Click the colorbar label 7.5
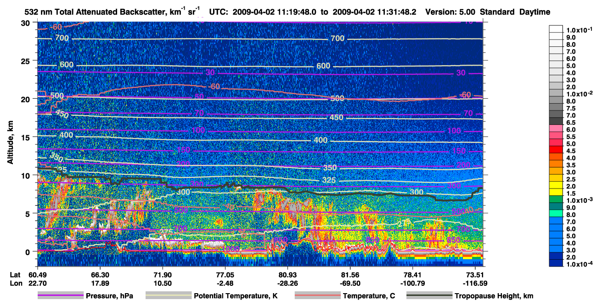This screenshot has height=306, width=597. [x=571, y=108]
